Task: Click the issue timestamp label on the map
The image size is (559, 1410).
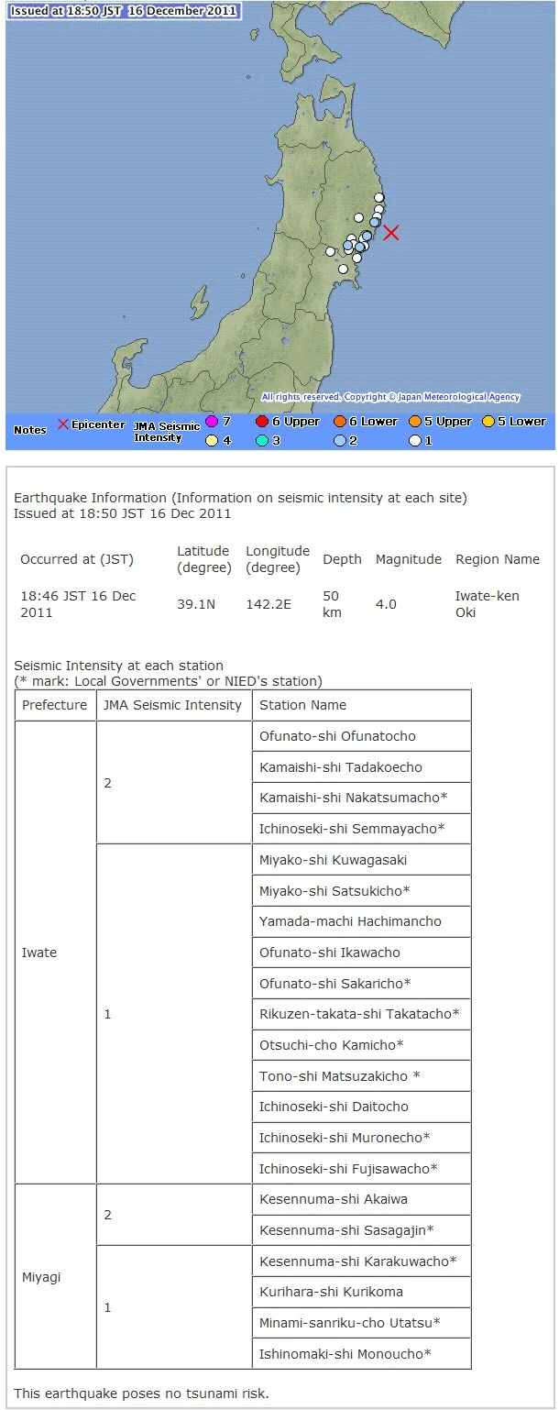Action: 123,11
